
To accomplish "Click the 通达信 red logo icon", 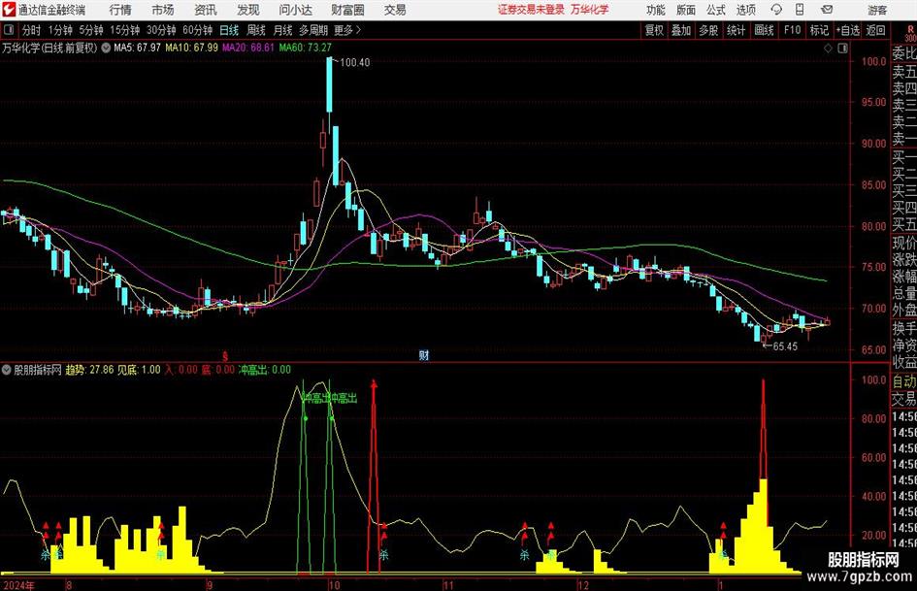I will pos(8,10).
